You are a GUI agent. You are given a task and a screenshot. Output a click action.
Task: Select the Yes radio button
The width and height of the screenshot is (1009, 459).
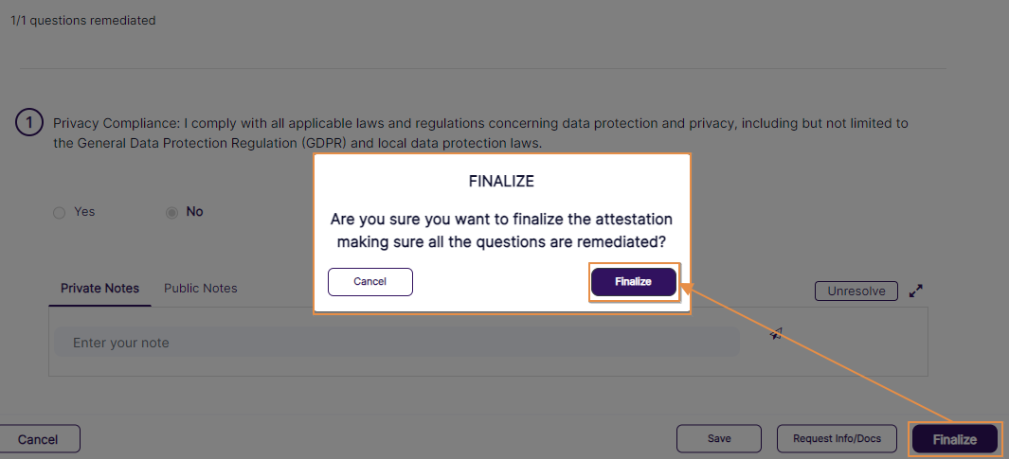pyautogui.click(x=60, y=212)
